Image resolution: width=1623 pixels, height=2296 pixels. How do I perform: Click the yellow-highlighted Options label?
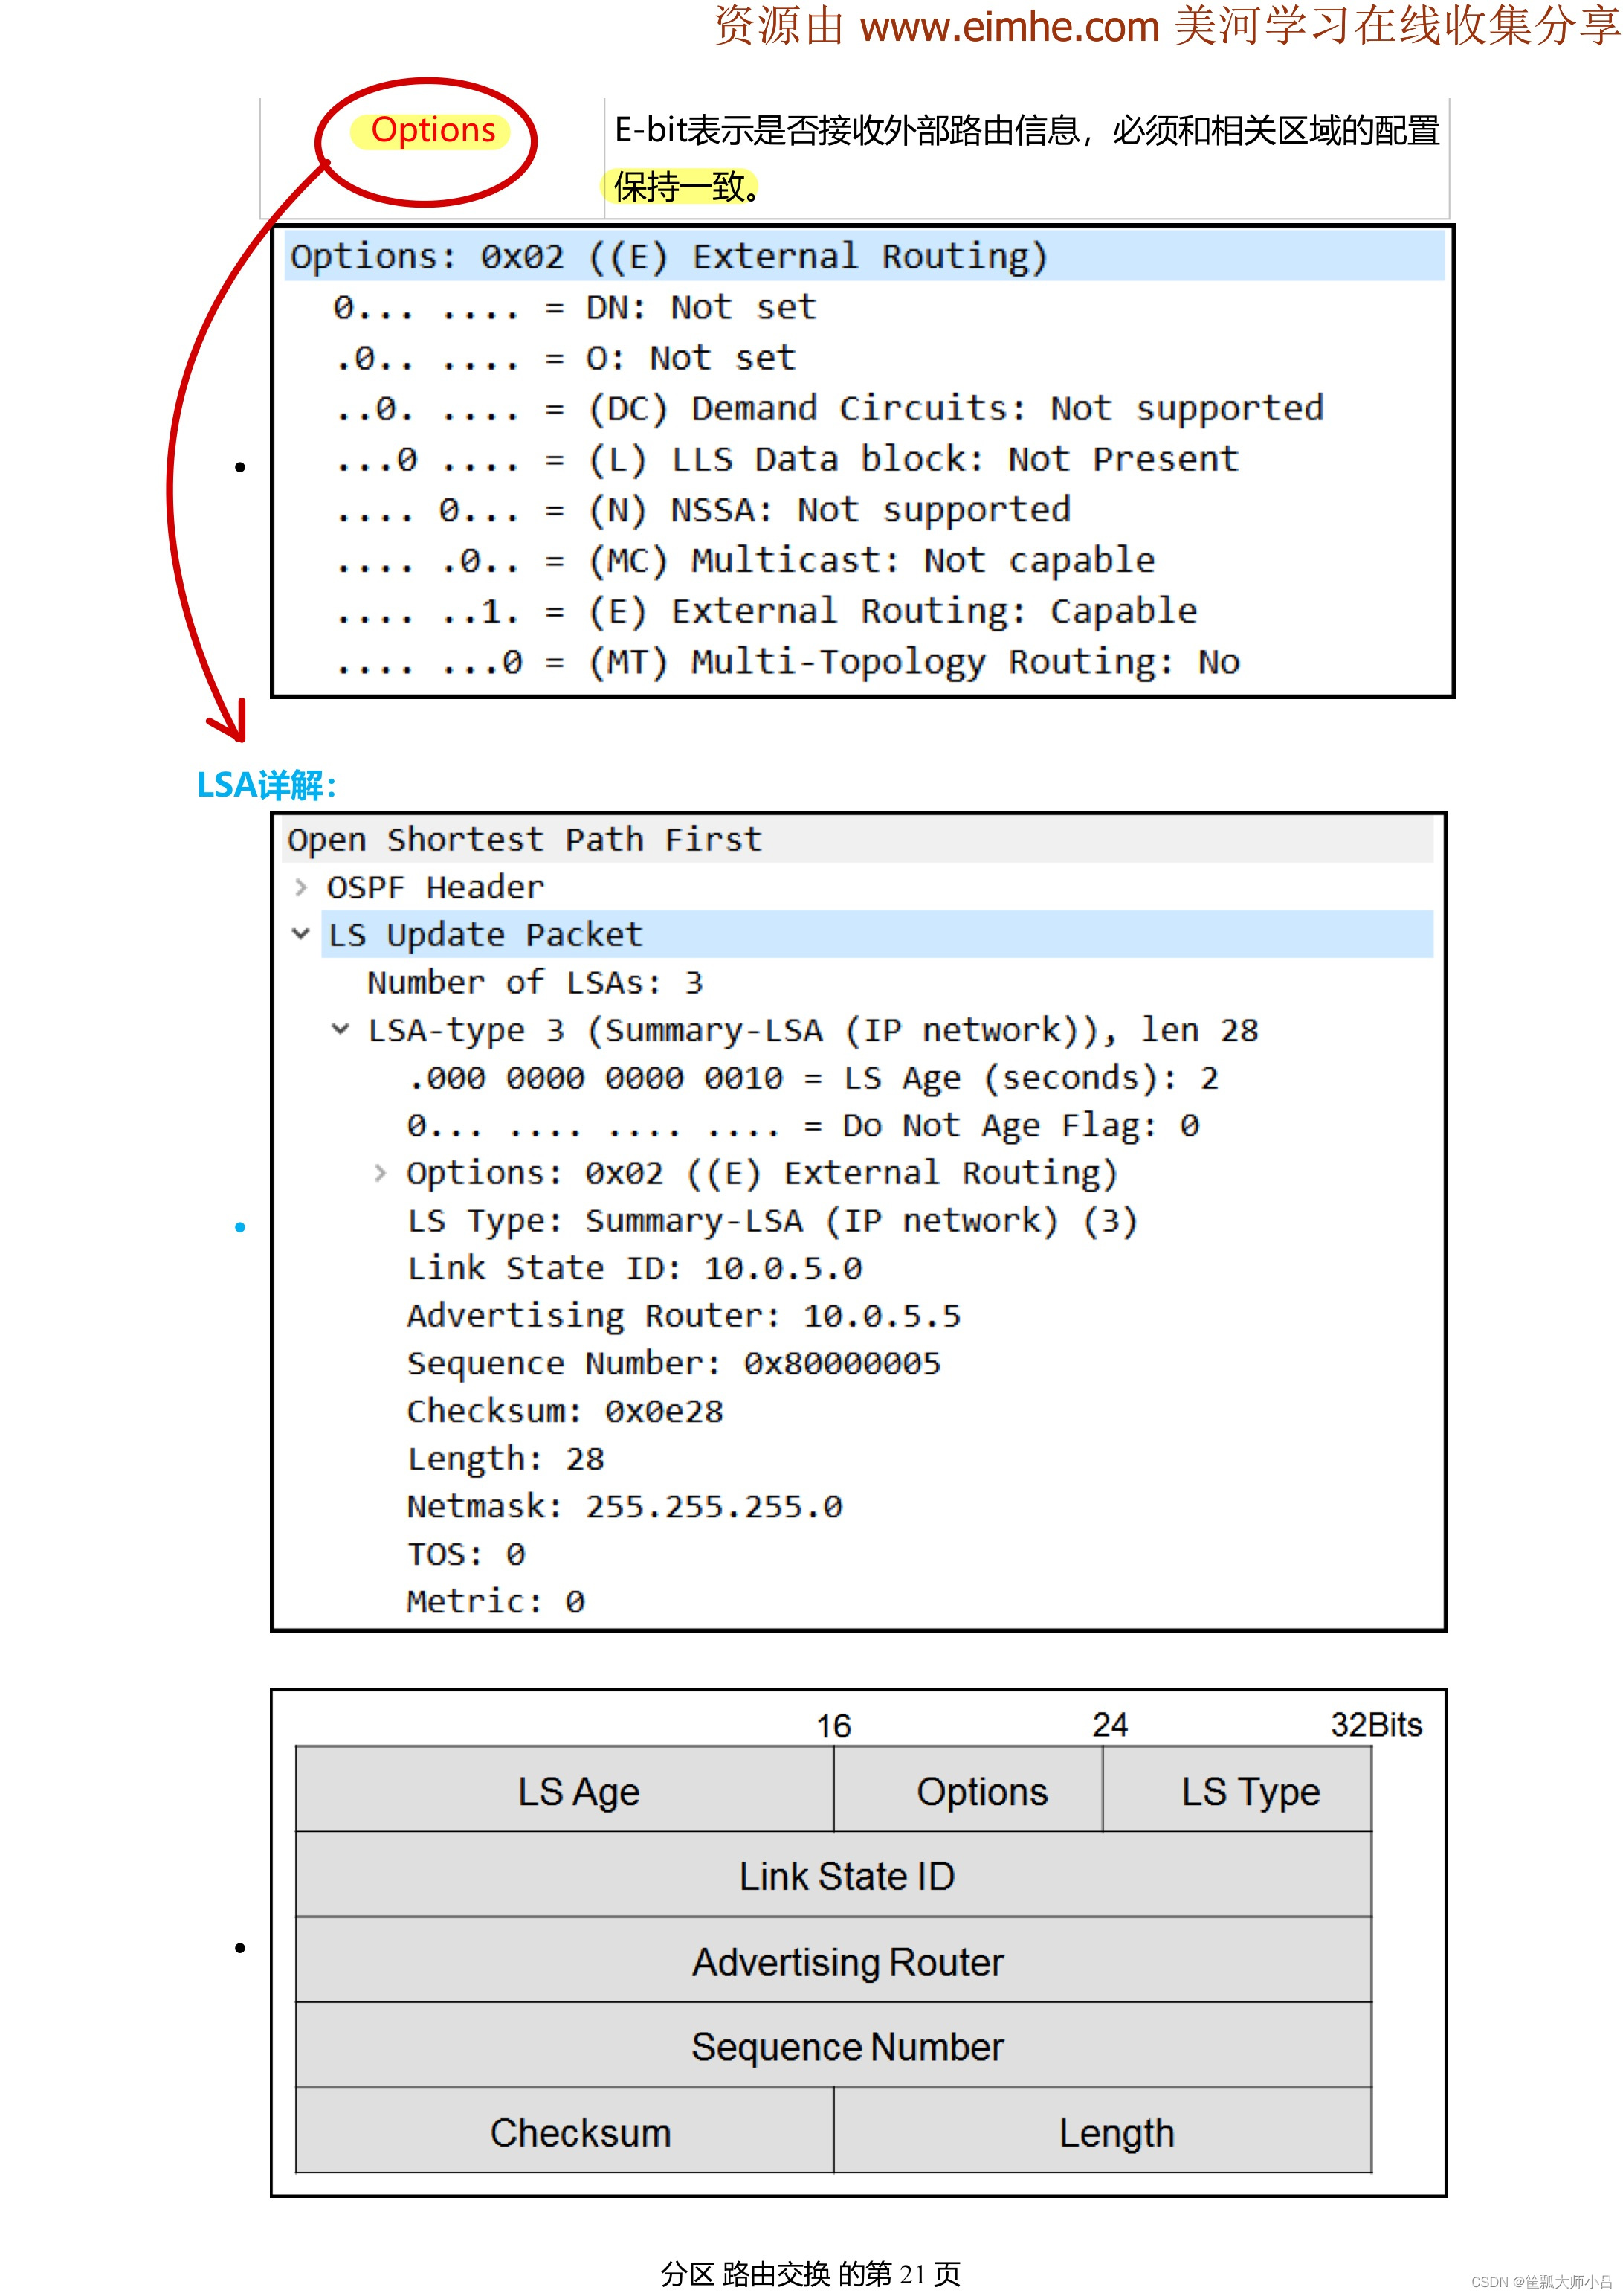tap(433, 130)
